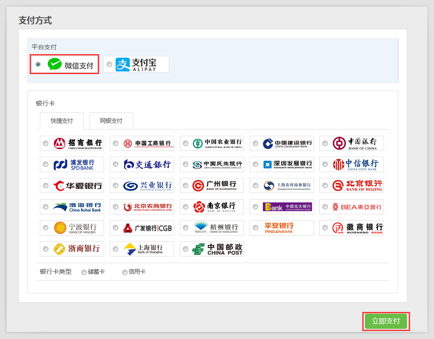Click the 中国光大银行 logo
Viewport: 434px width, 339px height.
coord(287,207)
